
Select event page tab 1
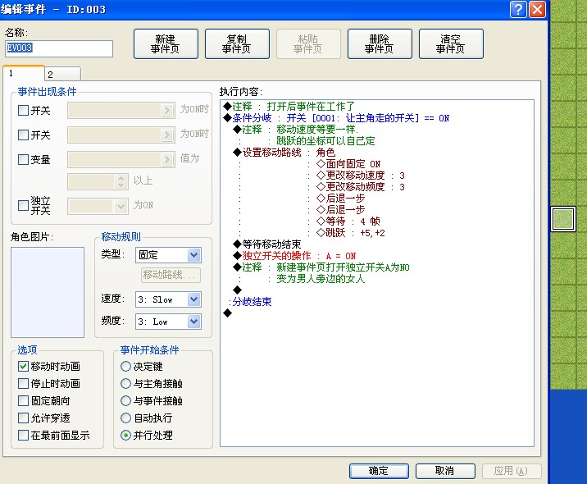(24, 73)
